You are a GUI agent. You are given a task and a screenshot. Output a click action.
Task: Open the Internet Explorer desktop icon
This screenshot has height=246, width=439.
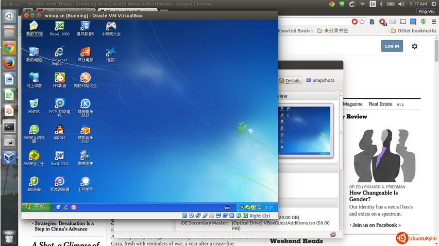pyautogui.click(x=59, y=52)
